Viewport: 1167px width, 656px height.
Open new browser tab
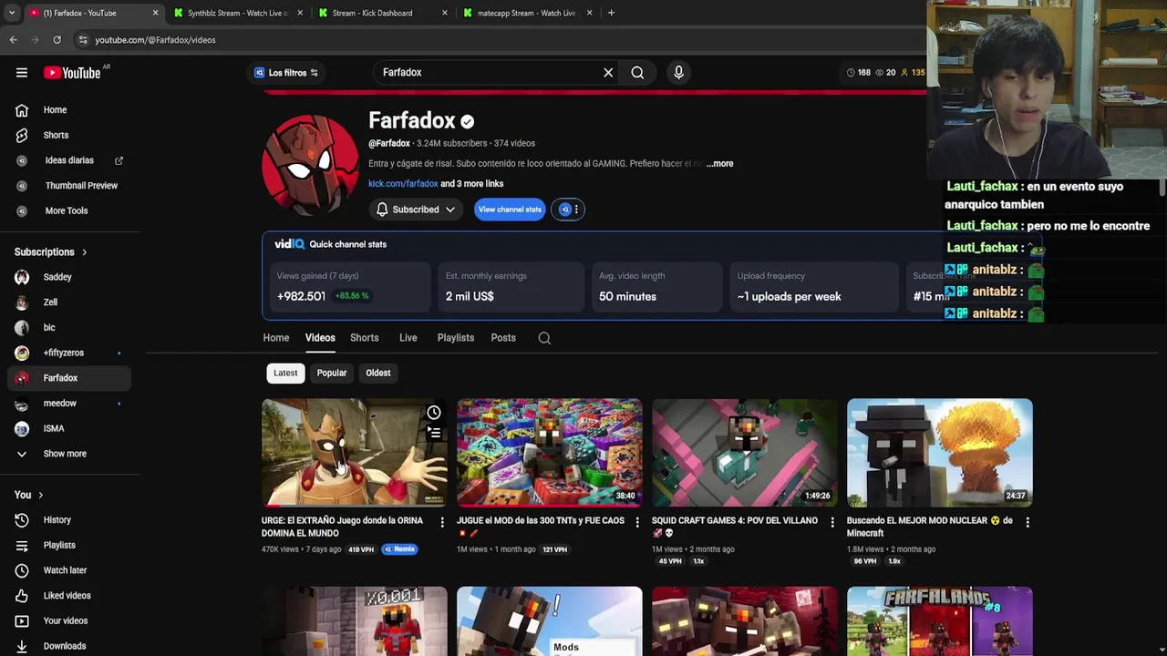[611, 13]
